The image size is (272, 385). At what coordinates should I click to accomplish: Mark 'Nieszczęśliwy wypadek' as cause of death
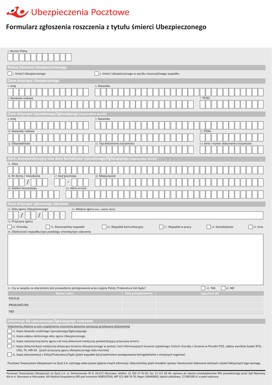pyautogui.click(x=48, y=227)
